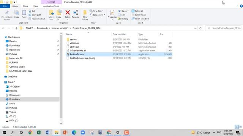Sort by the Name column header
The image size is (243, 136).
69,34
